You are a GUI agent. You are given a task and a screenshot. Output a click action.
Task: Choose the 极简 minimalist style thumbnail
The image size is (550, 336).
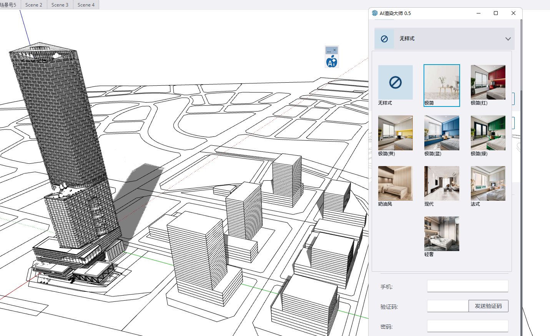442,83
